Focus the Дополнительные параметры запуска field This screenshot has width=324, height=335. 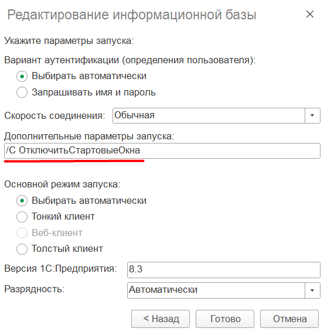coord(162,151)
